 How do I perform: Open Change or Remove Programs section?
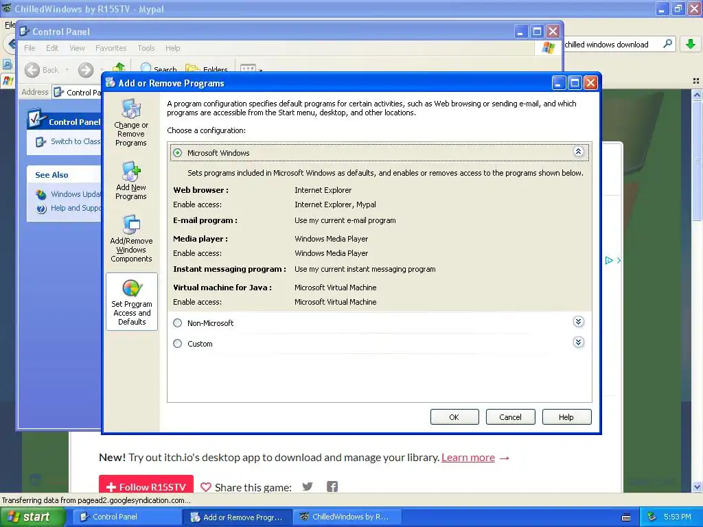pyautogui.click(x=131, y=122)
